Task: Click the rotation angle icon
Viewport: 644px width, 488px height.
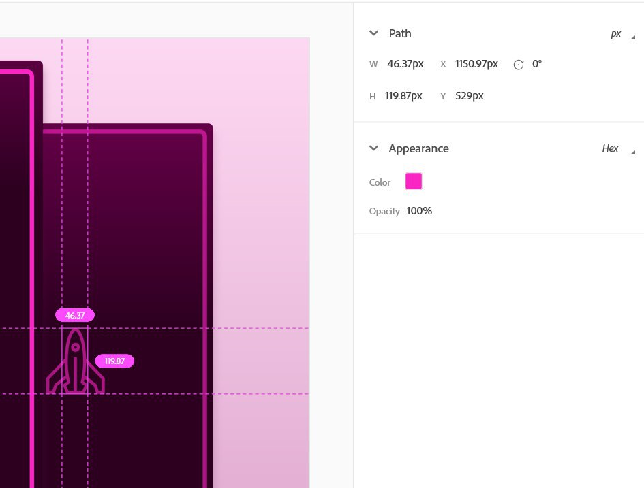Action: click(x=519, y=65)
